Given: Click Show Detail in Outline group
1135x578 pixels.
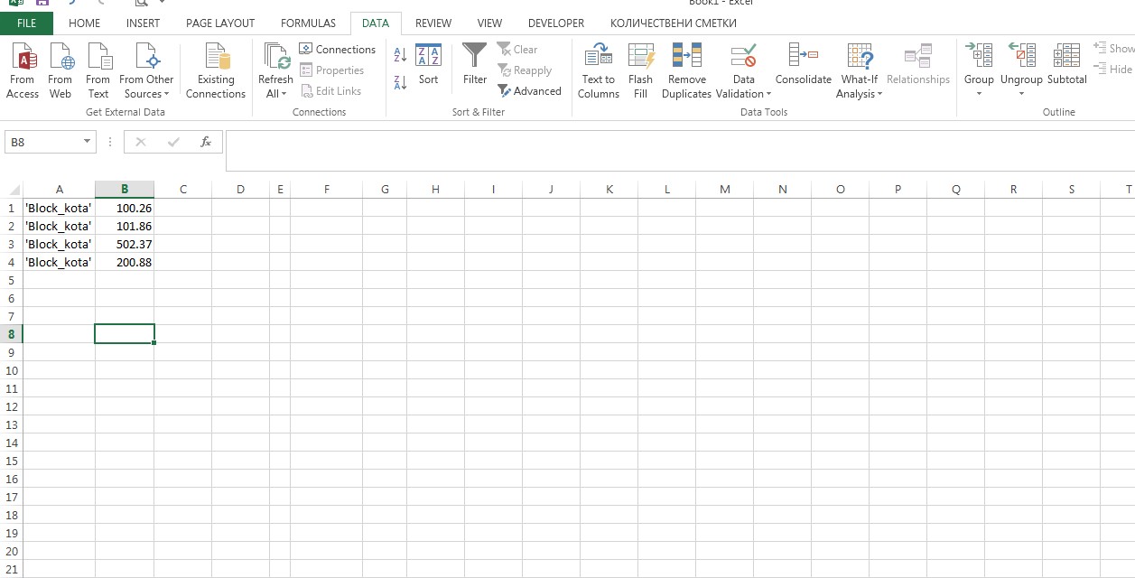Looking at the screenshot, I should [x=1113, y=49].
